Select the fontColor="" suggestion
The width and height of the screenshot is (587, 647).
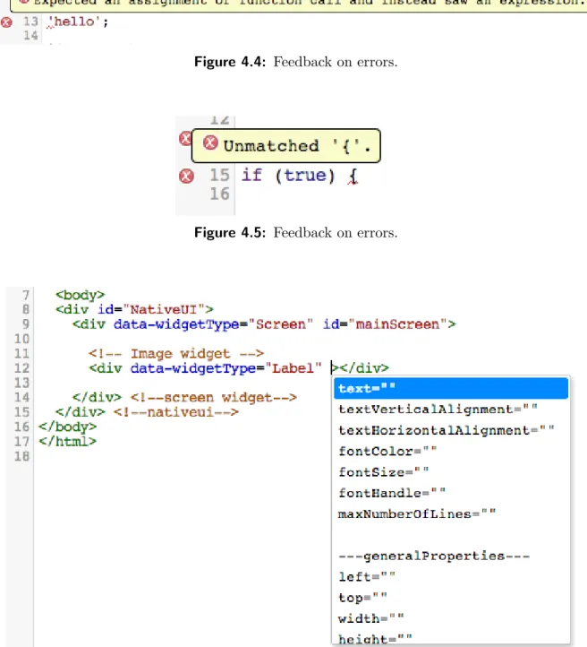pos(451,451)
